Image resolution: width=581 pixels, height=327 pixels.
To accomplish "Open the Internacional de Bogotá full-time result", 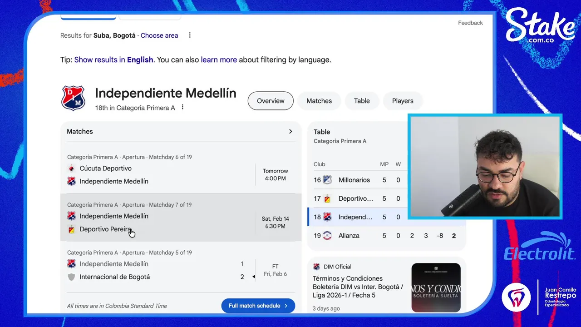I will point(181,266).
